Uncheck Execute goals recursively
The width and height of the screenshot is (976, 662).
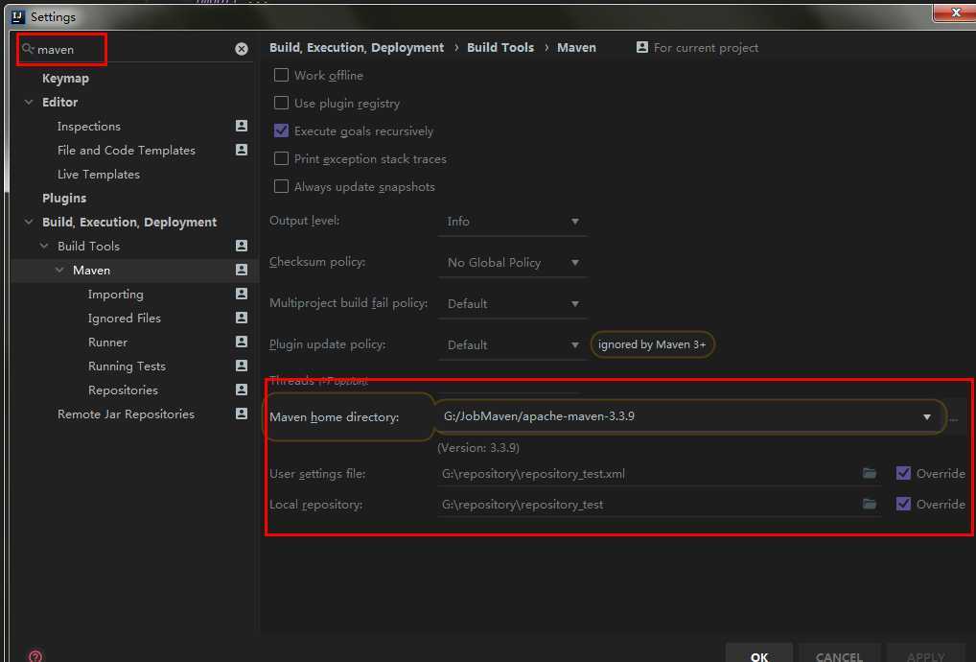pyautogui.click(x=281, y=130)
